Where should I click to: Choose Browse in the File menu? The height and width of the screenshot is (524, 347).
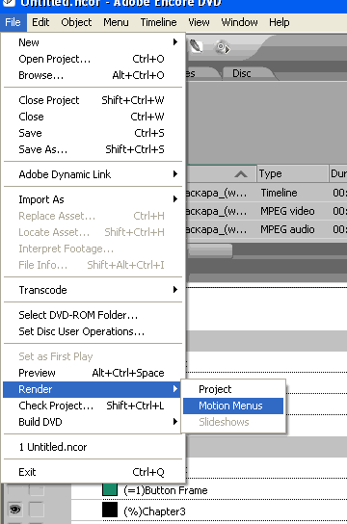click(x=93, y=75)
